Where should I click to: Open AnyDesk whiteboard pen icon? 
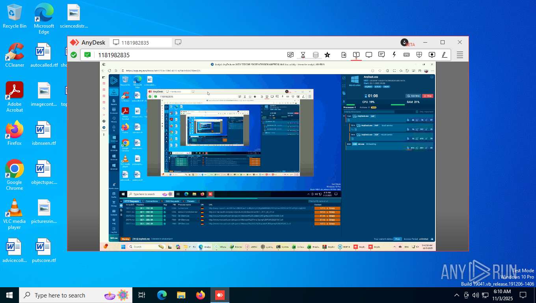click(444, 55)
